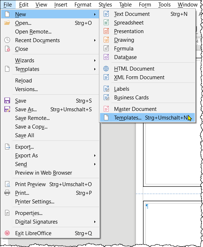Click the Recent Documents clock icon
Screen dimensions: 203x247
(x=7, y=40)
